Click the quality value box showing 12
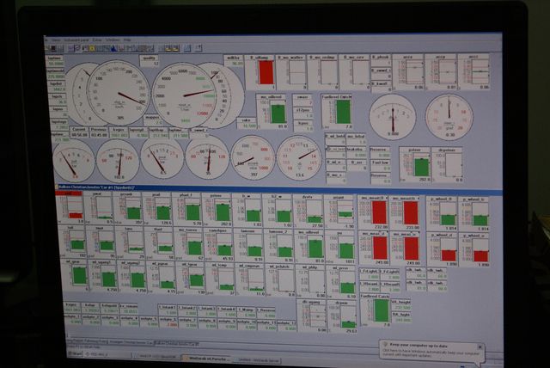Viewport: 550px width, 368px height. 150,61
